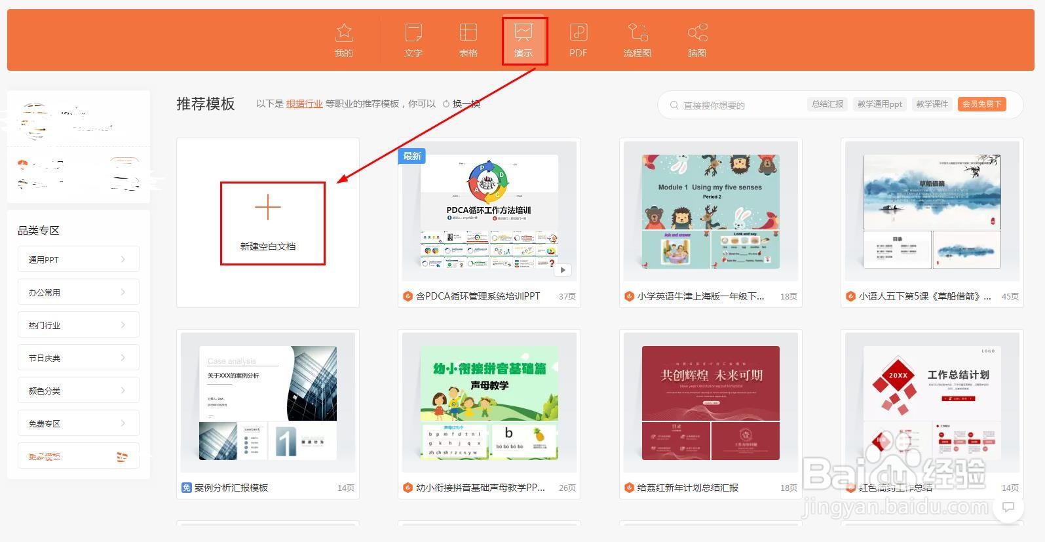Viewport: 1045px width, 542px height.
Task: Select the 演示 presentation icon
Action: coord(523,32)
